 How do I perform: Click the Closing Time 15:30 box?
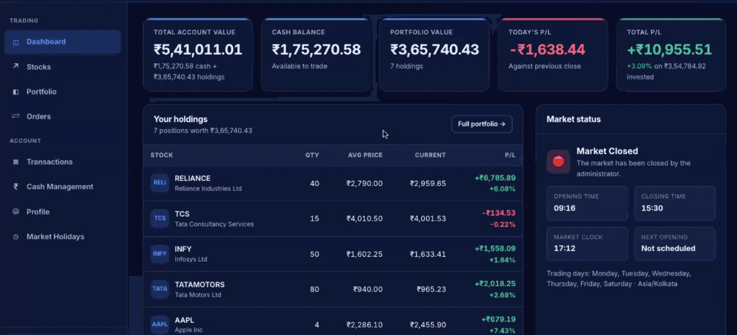(675, 203)
